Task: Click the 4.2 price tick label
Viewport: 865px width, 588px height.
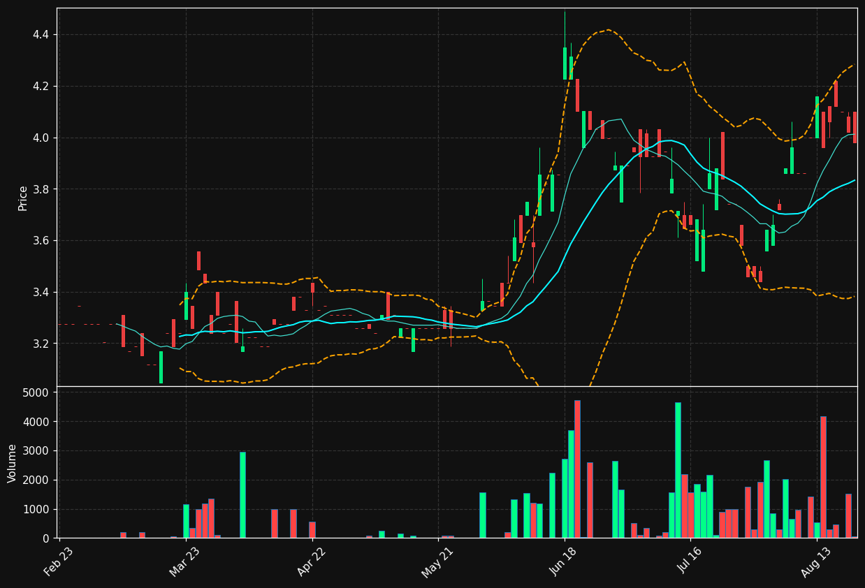Action: coord(41,87)
